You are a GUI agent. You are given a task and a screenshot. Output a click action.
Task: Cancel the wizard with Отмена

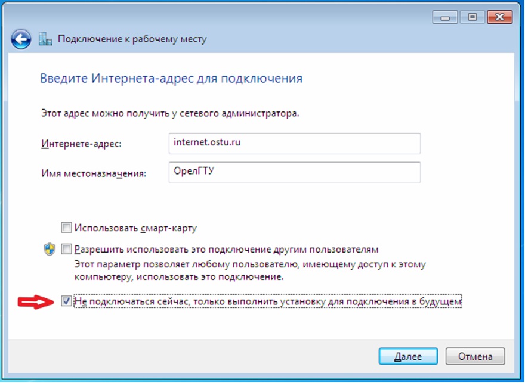coord(475,356)
